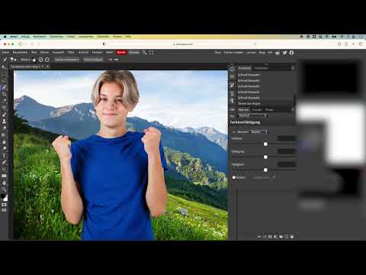Open the Bild menu
This screenshot has width=366, height=275.
tap(34, 53)
